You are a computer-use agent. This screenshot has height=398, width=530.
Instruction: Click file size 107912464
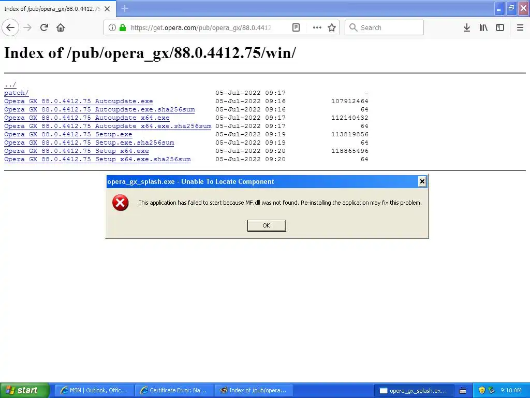click(x=349, y=101)
